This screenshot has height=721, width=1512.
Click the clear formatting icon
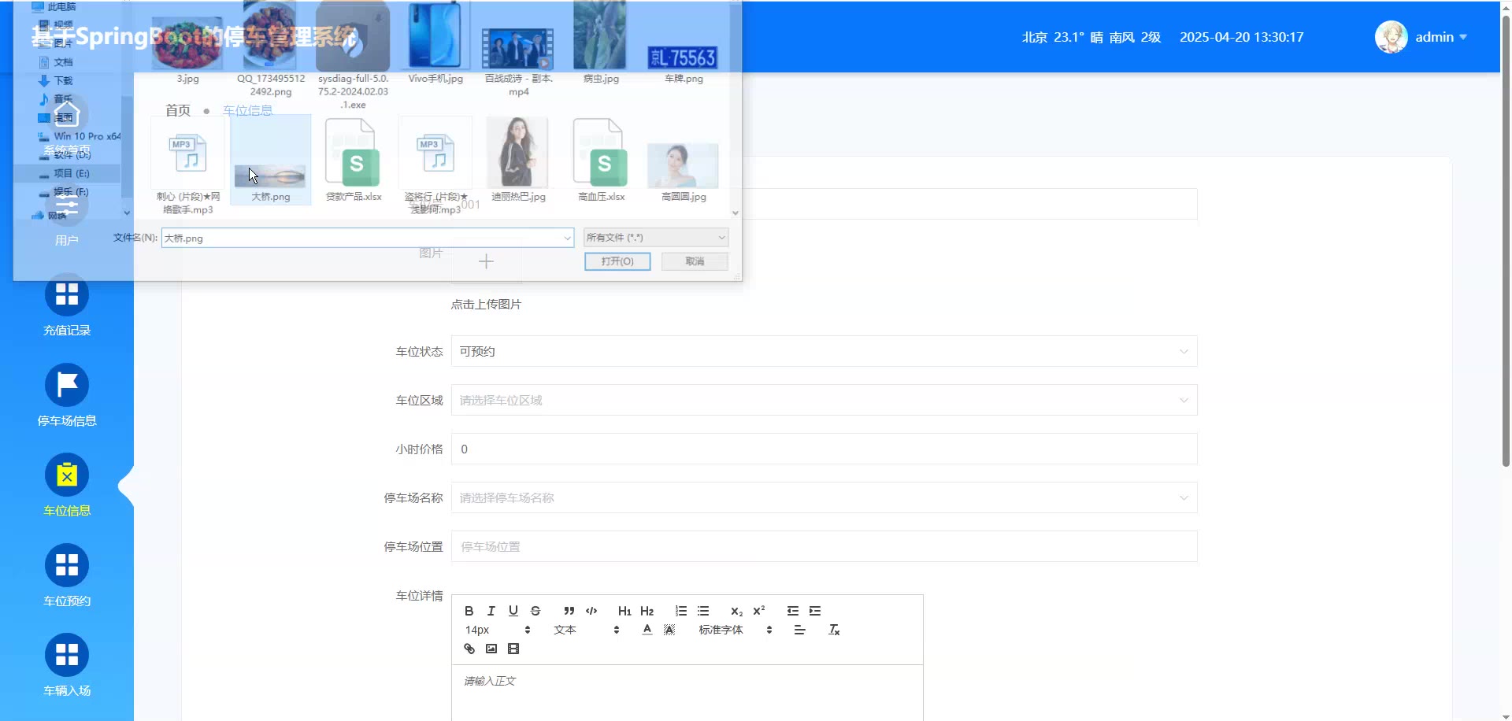pyautogui.click(x=834, y=630)
